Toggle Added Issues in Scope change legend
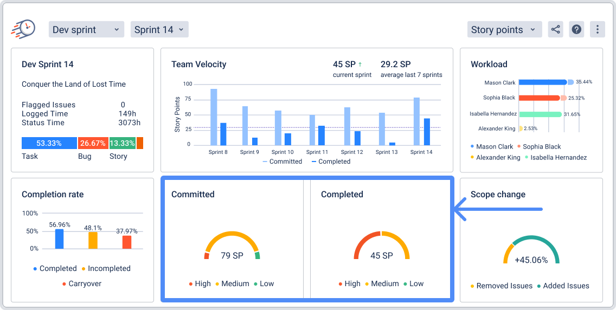The image size is (616, 310). click(563, 286)
